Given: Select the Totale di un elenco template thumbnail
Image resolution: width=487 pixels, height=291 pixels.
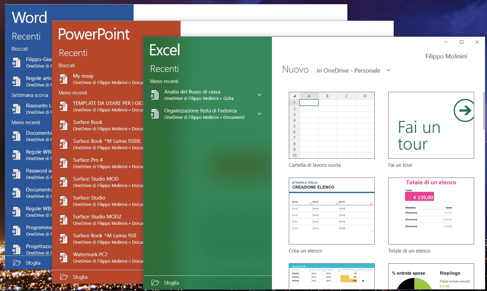Looking at the screenshot, I should tap(431, 211).
